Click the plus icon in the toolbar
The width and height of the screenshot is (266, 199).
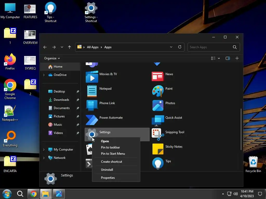click(x=237, y=58)
